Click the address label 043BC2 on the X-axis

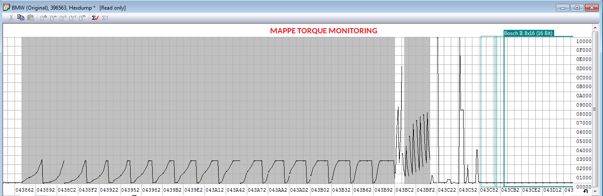pyautogui.click(x=405, y=190)
